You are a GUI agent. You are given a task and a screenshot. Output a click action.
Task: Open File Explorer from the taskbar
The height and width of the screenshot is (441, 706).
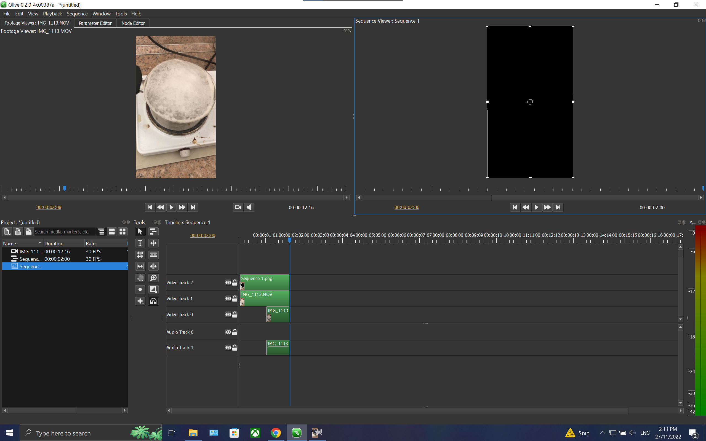pyautogui.click(x=193, y=433)
